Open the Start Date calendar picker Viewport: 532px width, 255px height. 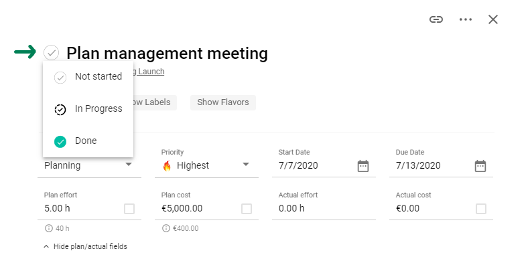pos(363,166)
